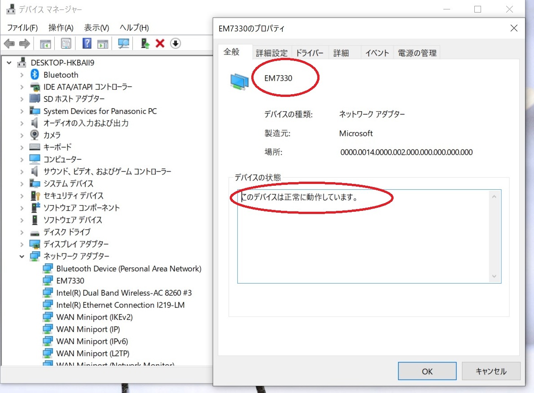This screenshot has height=393, width=534.
Task: Click inside the device status text box
Action: 369,236
